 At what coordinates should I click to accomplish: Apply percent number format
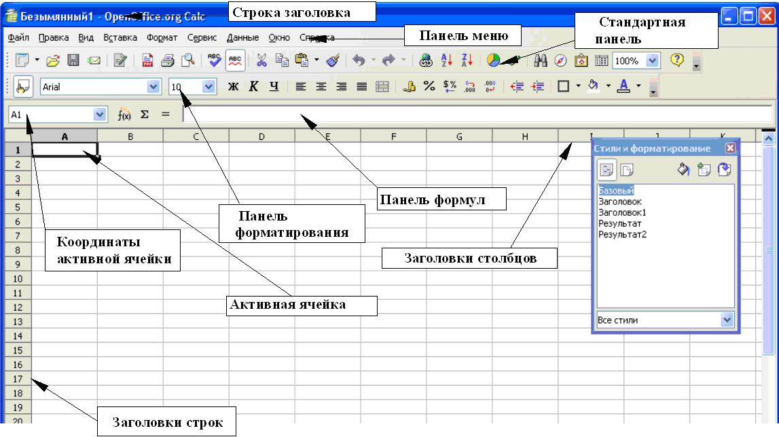coord(429,86)
